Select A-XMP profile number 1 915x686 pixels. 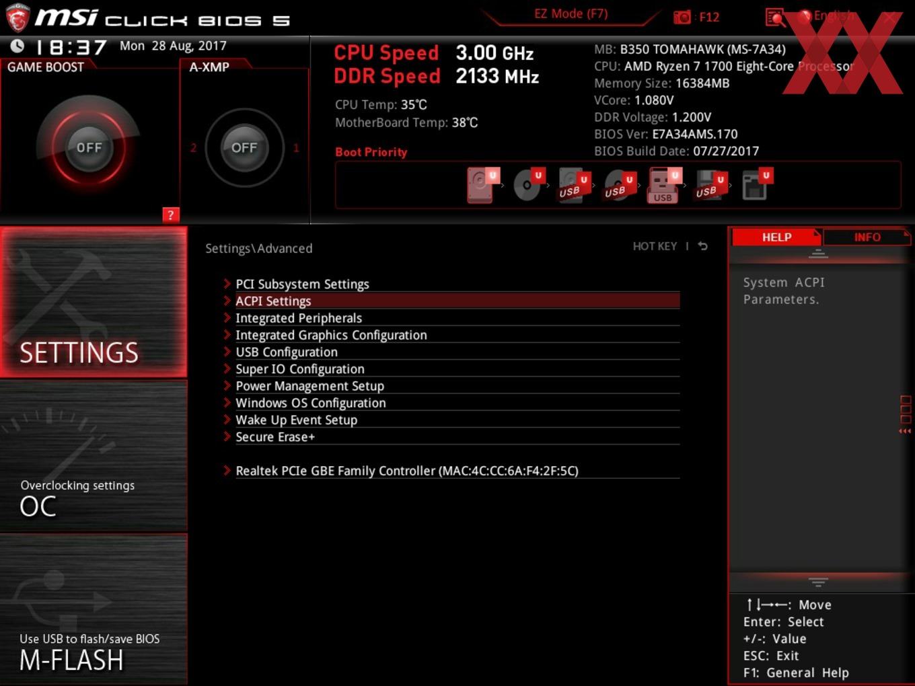(296, 147)
